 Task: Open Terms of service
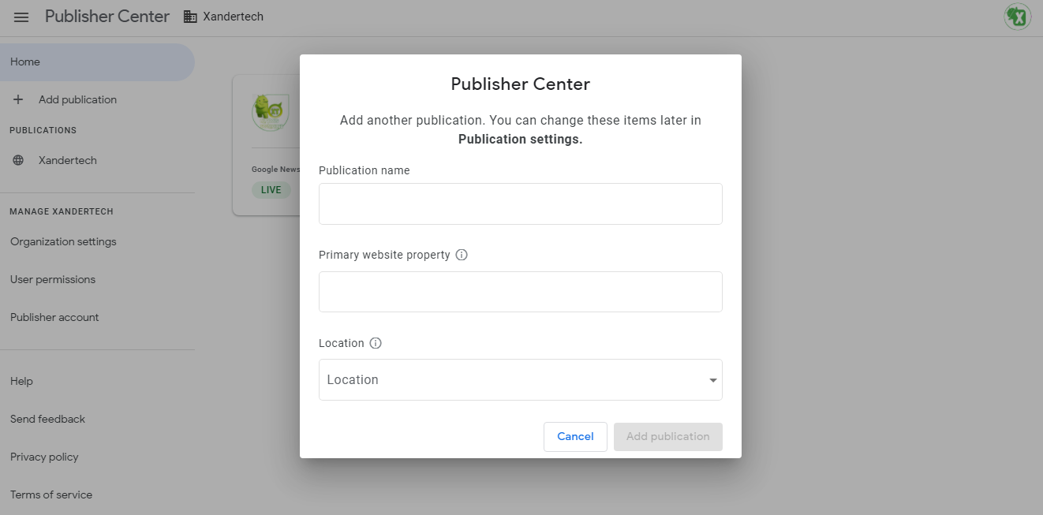pos(51,494)
